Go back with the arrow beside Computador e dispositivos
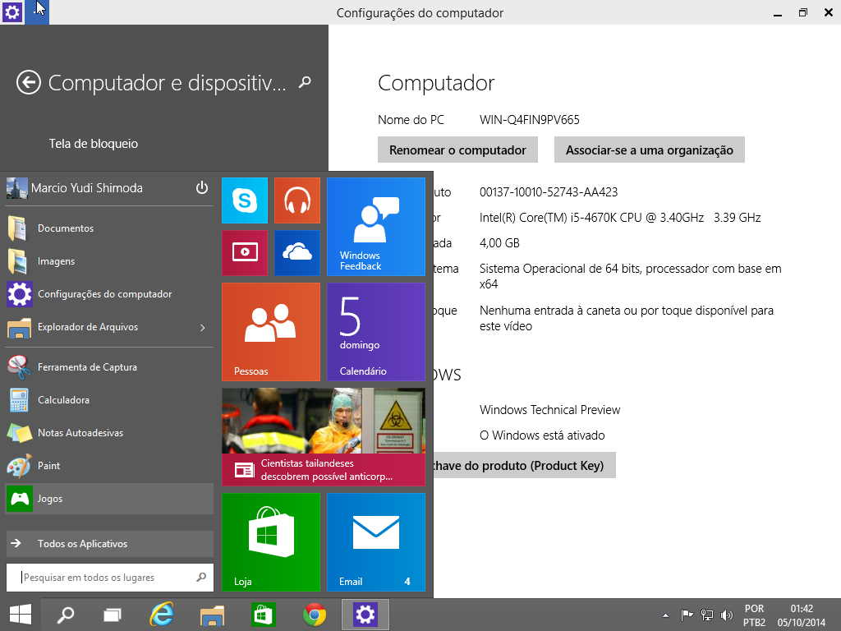The width and height of the screenshot is (841, 631). tap(29, 83)
